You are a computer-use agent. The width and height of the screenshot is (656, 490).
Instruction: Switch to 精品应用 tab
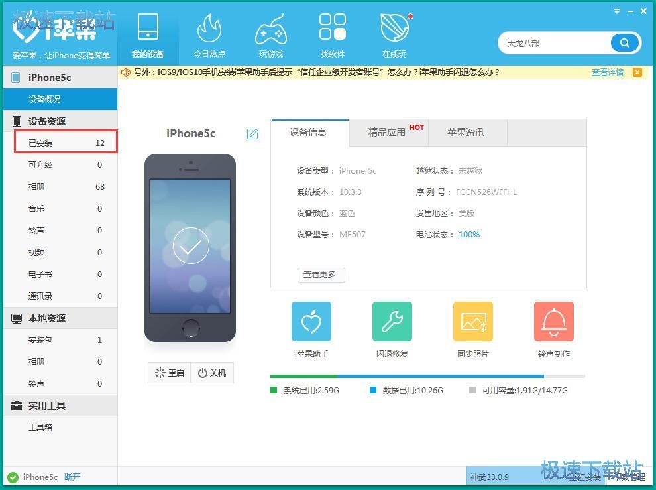pyautogui.click(x=389, y=133)
